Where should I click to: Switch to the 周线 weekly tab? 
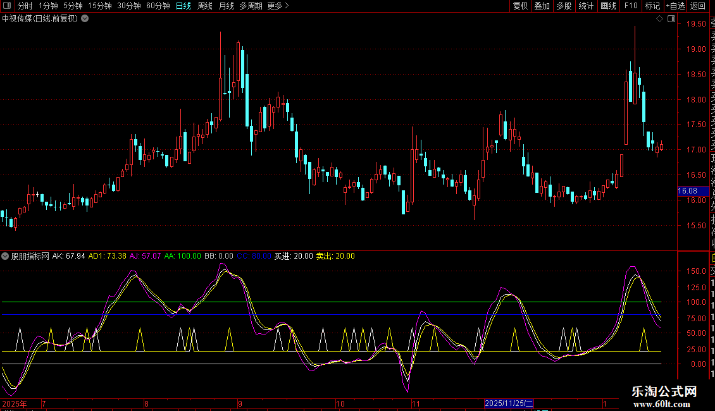[205, 6]
